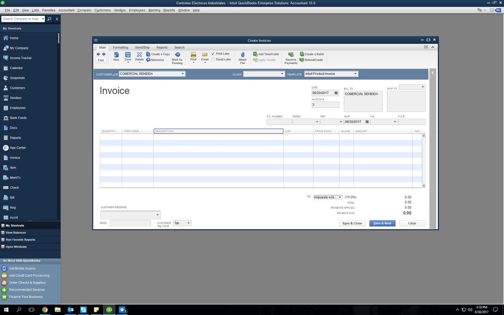The height and width of the screenshot is (315, 504).
Task: Open the Template dropdown
Action: pyautogui.click(x=355, y=74)
